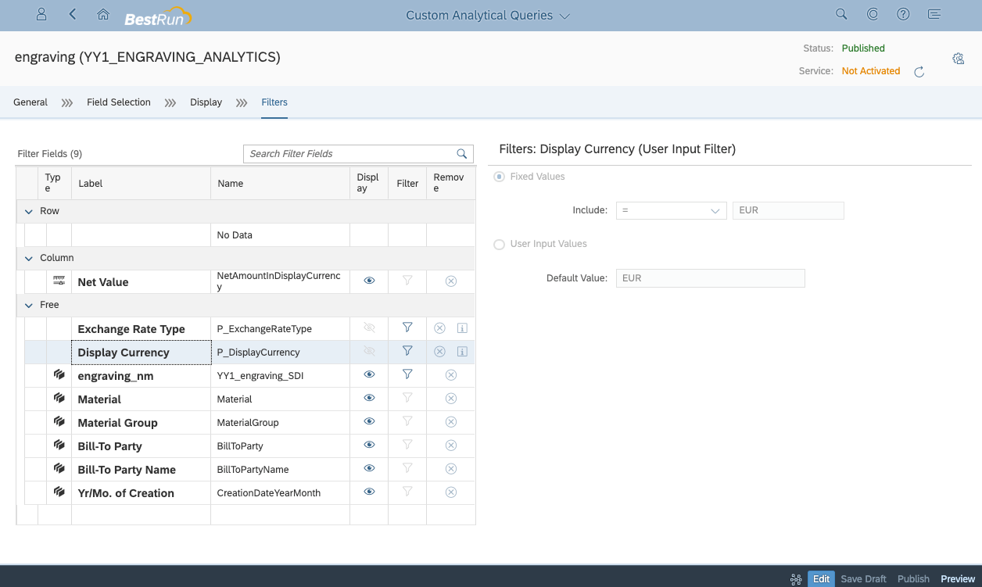Viewport: 982px width, 587px height.
Task: Switch to the Field Selection tab
Action: (x=119, y=102)
